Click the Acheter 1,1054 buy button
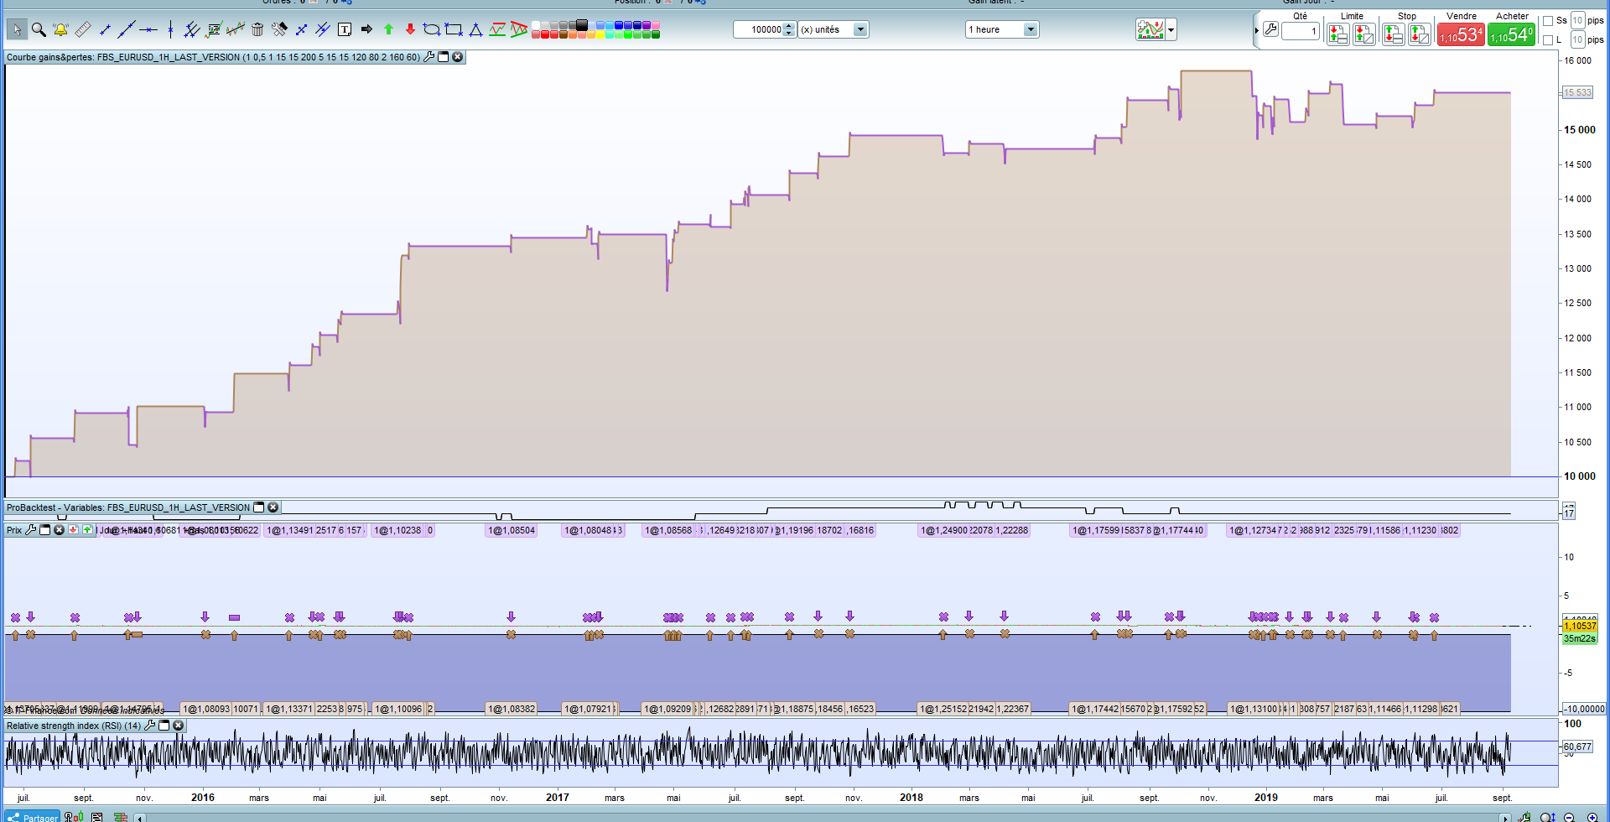The height and width of the screenshot is (822, 1610). 1511,34
